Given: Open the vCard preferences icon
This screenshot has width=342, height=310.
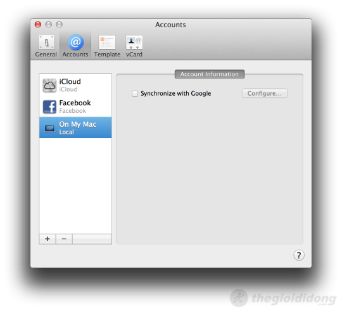Looking at the screenshot, I should (x=134, y=42).
